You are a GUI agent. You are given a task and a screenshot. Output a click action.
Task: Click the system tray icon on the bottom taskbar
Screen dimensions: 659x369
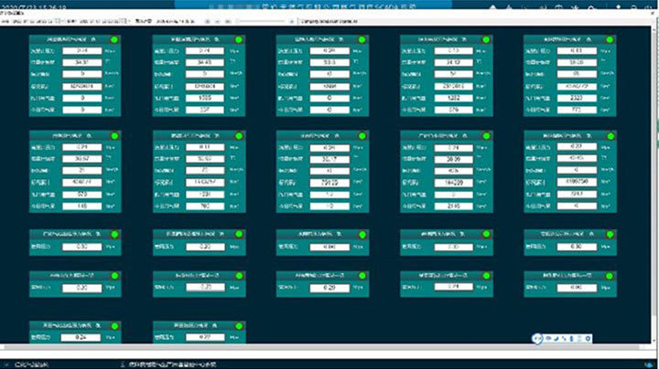coord(649,364)
